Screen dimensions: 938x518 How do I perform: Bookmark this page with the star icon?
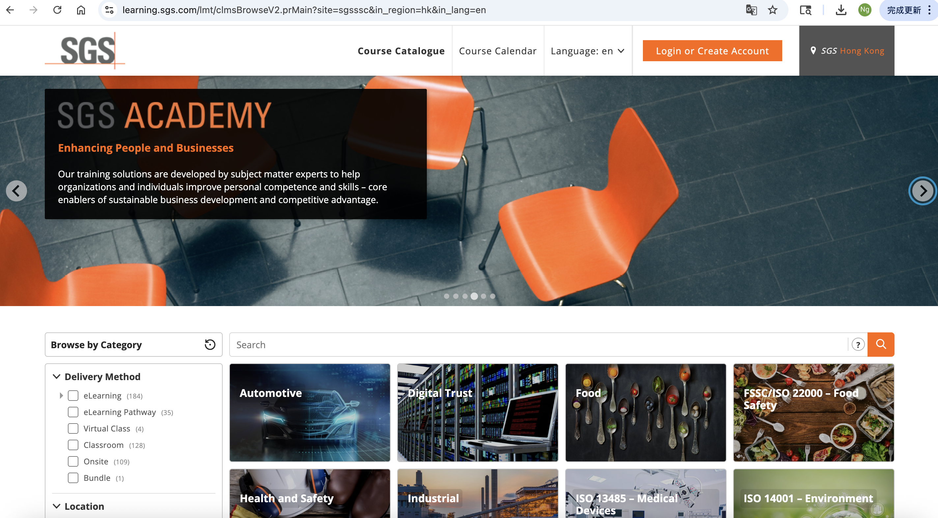click(772, 10)
